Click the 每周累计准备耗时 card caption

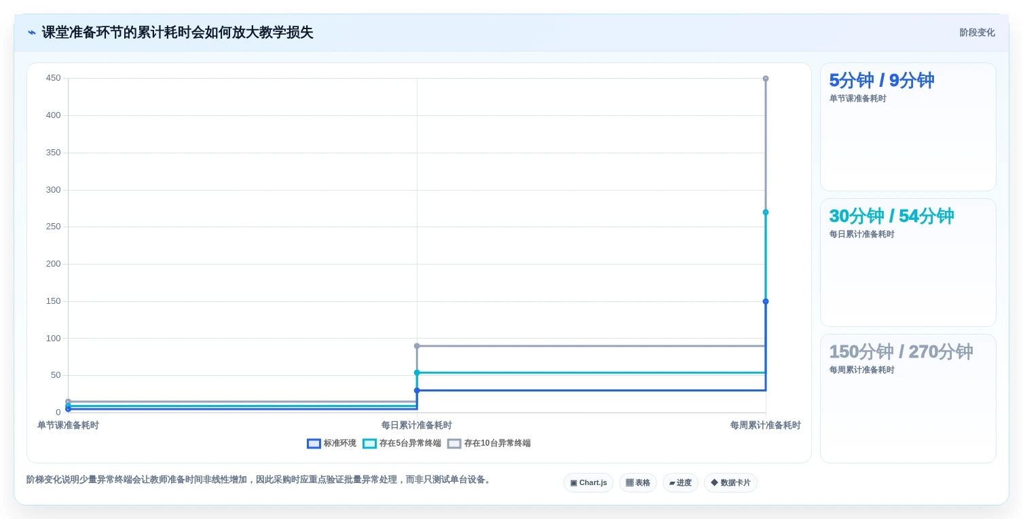(x=861, y=370)
